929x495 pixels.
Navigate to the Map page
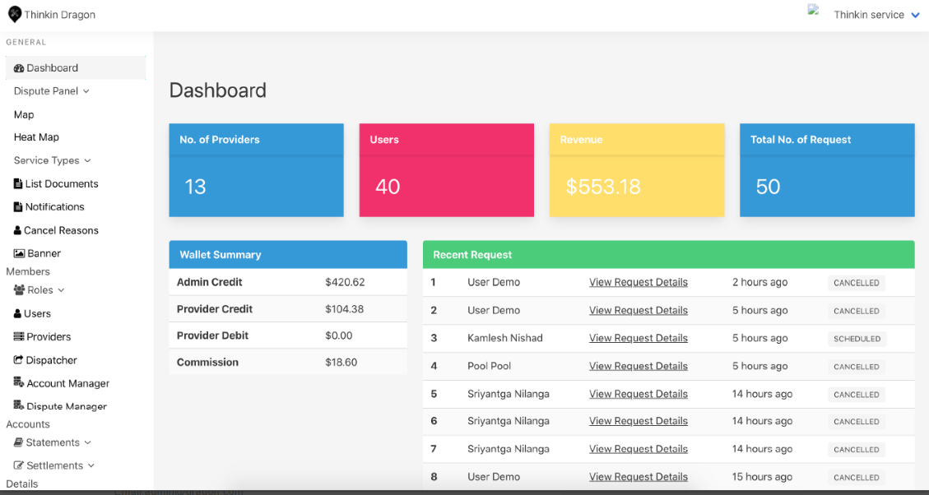point(23,114)
